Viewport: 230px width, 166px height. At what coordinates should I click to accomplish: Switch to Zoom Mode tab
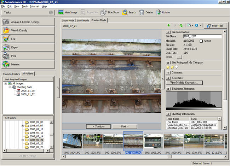pyautogui.click(x=68, y=20)
